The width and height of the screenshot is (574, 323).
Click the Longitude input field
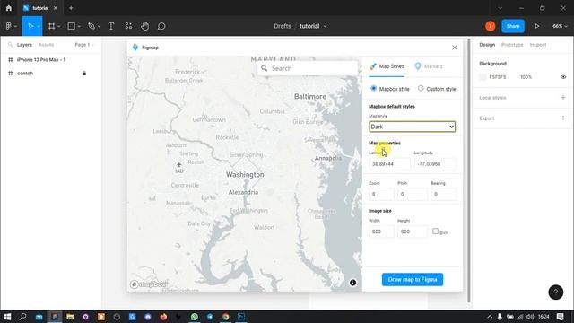435,163
